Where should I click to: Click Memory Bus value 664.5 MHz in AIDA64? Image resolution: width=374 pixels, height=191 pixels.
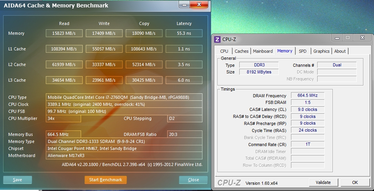coord(63,134)
